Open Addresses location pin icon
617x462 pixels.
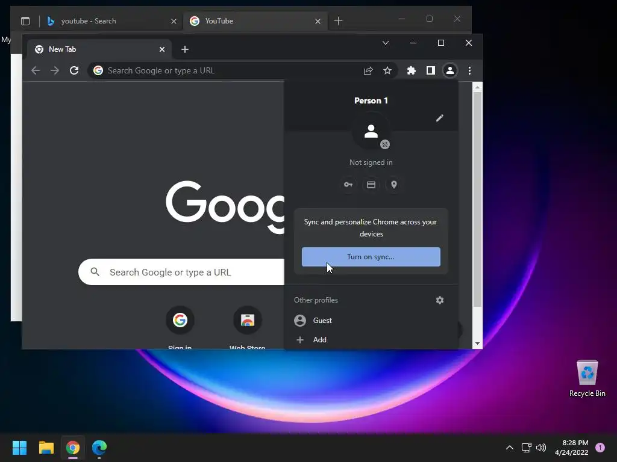click(394, 185)
